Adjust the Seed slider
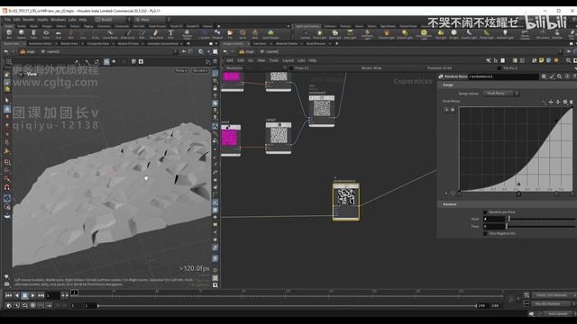The height and width of the screenshot is (324, 577). pyautogui.click(x=542, y=219)
